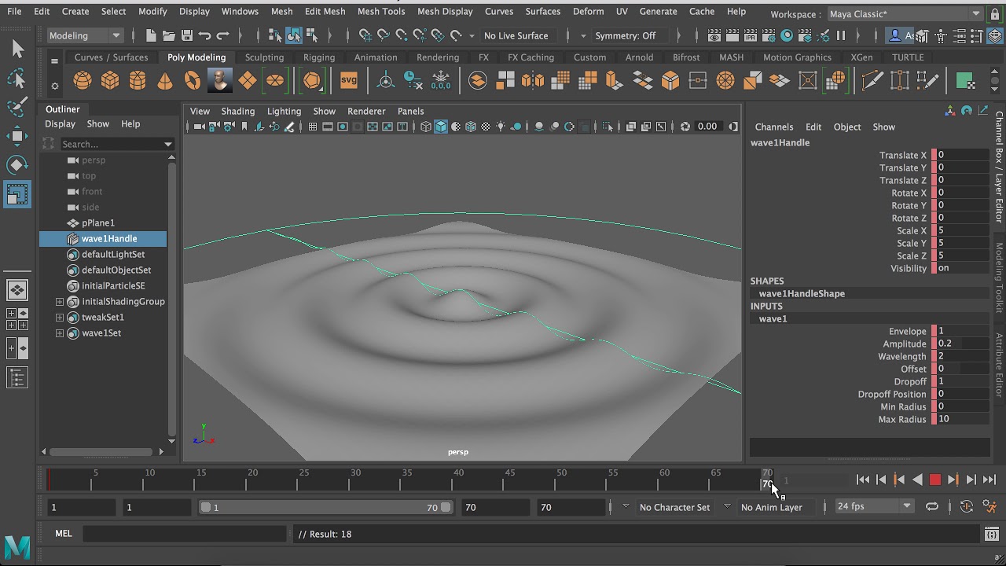Viewport: 1006px width, 566px height.
Task: Toggle the auto keyframe button
Action: tap(967, 507)
